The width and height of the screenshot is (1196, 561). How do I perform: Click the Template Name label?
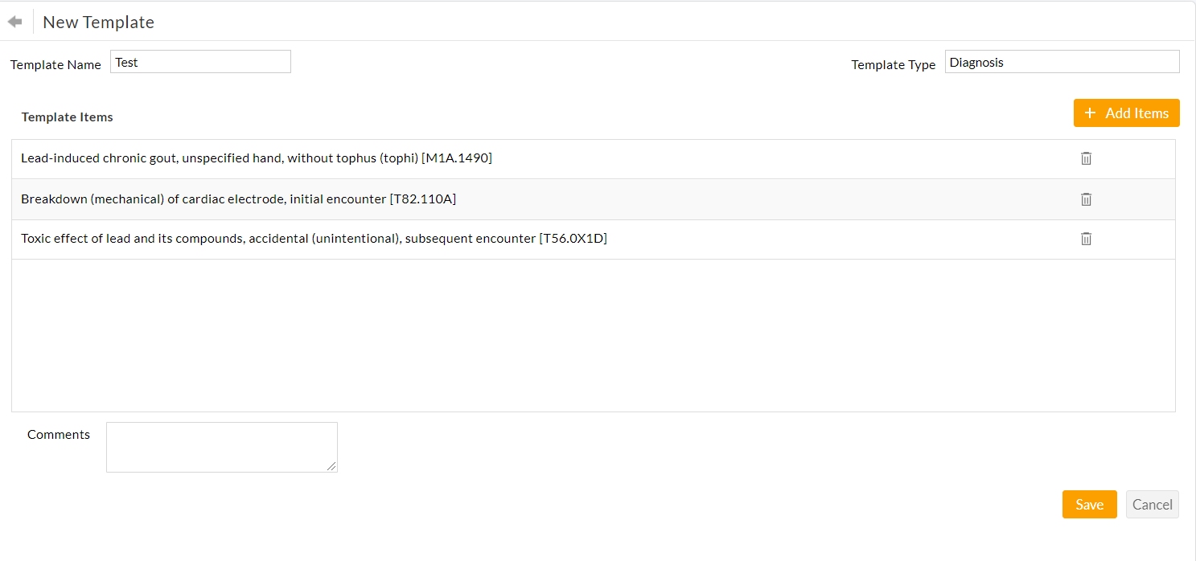(55, 65)
